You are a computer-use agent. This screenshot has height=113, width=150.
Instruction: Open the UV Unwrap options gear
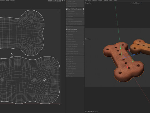83,12
